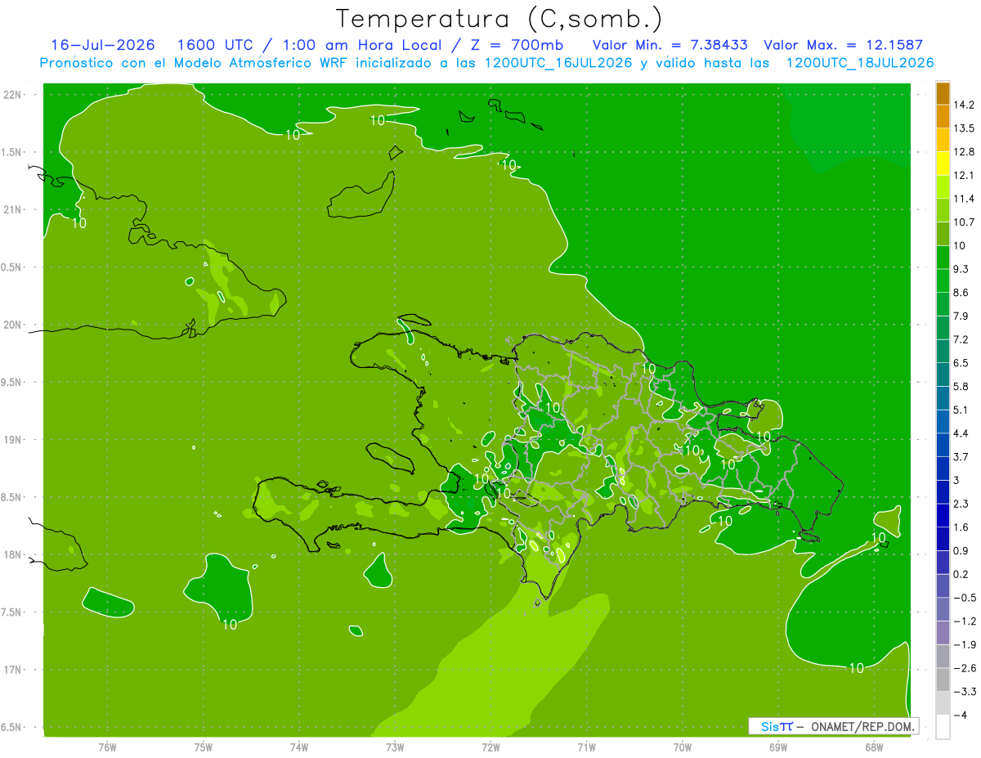This screenshot has height=758, width=981.
Task: Click the '21N' latitude axis label
Action: (12, 209)
